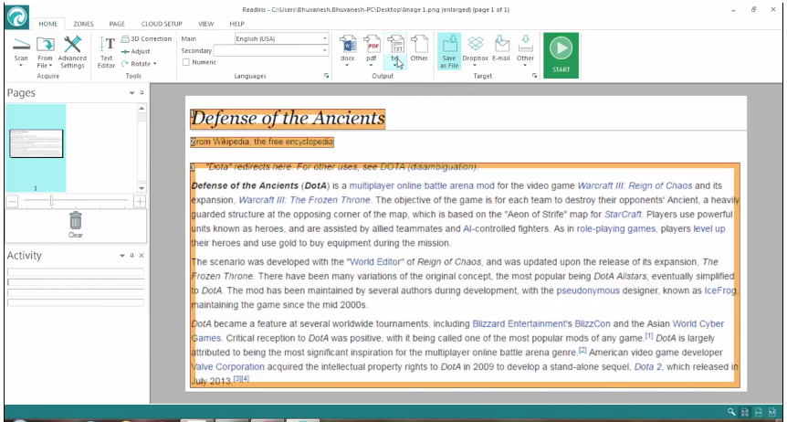The image size is (787, 422).
Task: Open Target group dialog launcher
Action: coord(534,76)
